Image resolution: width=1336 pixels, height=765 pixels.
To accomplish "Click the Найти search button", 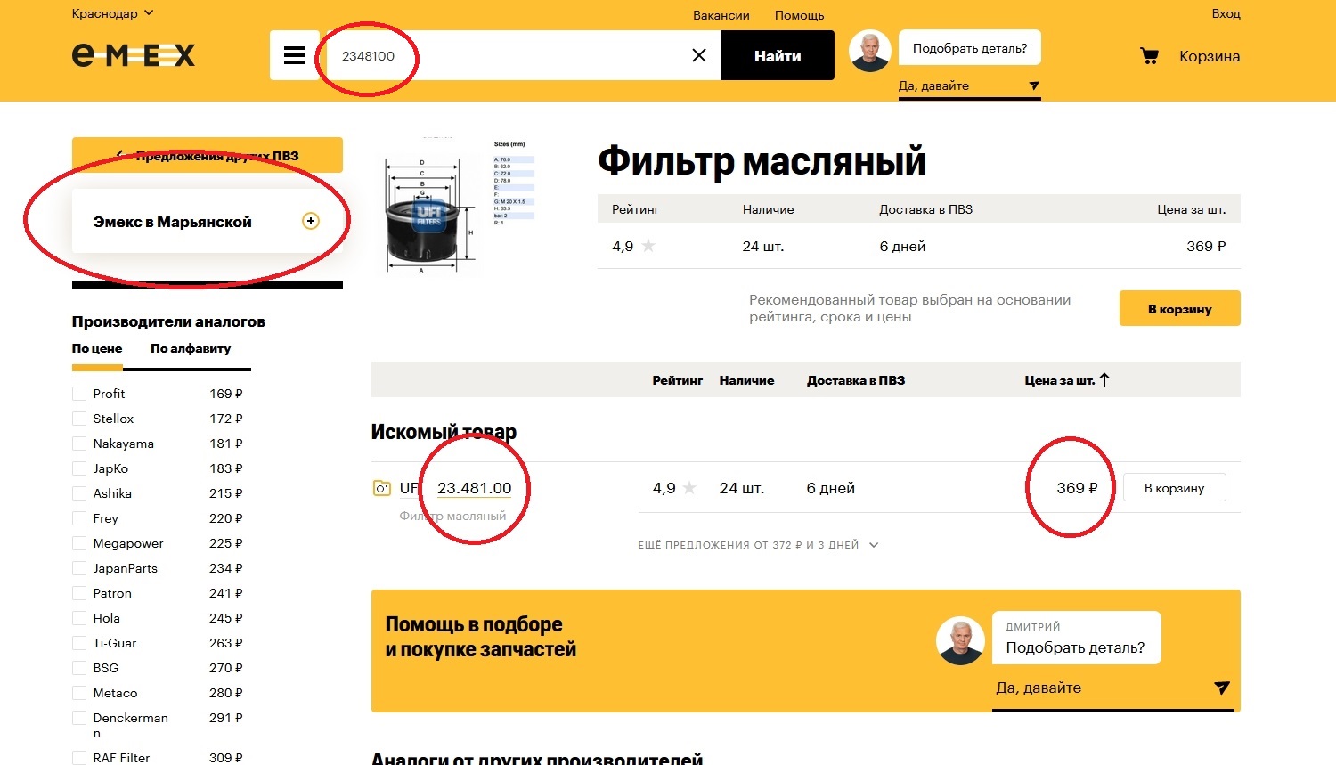I will [778, 55].
